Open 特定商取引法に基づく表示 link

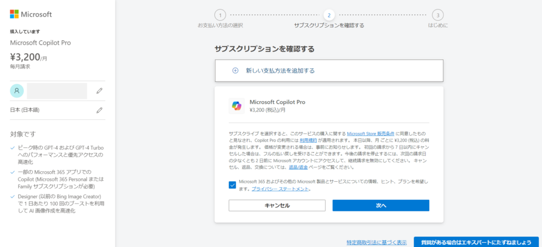tap(376, 243)
